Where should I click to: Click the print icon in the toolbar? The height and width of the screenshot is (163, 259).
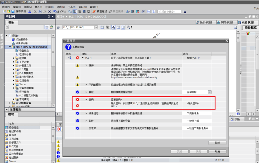(30, 12)
